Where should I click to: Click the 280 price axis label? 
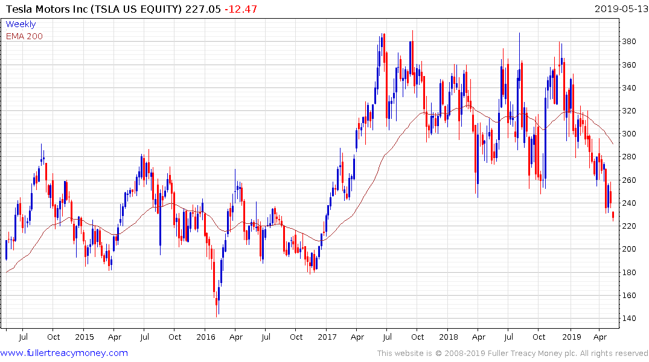coord(629,157)
